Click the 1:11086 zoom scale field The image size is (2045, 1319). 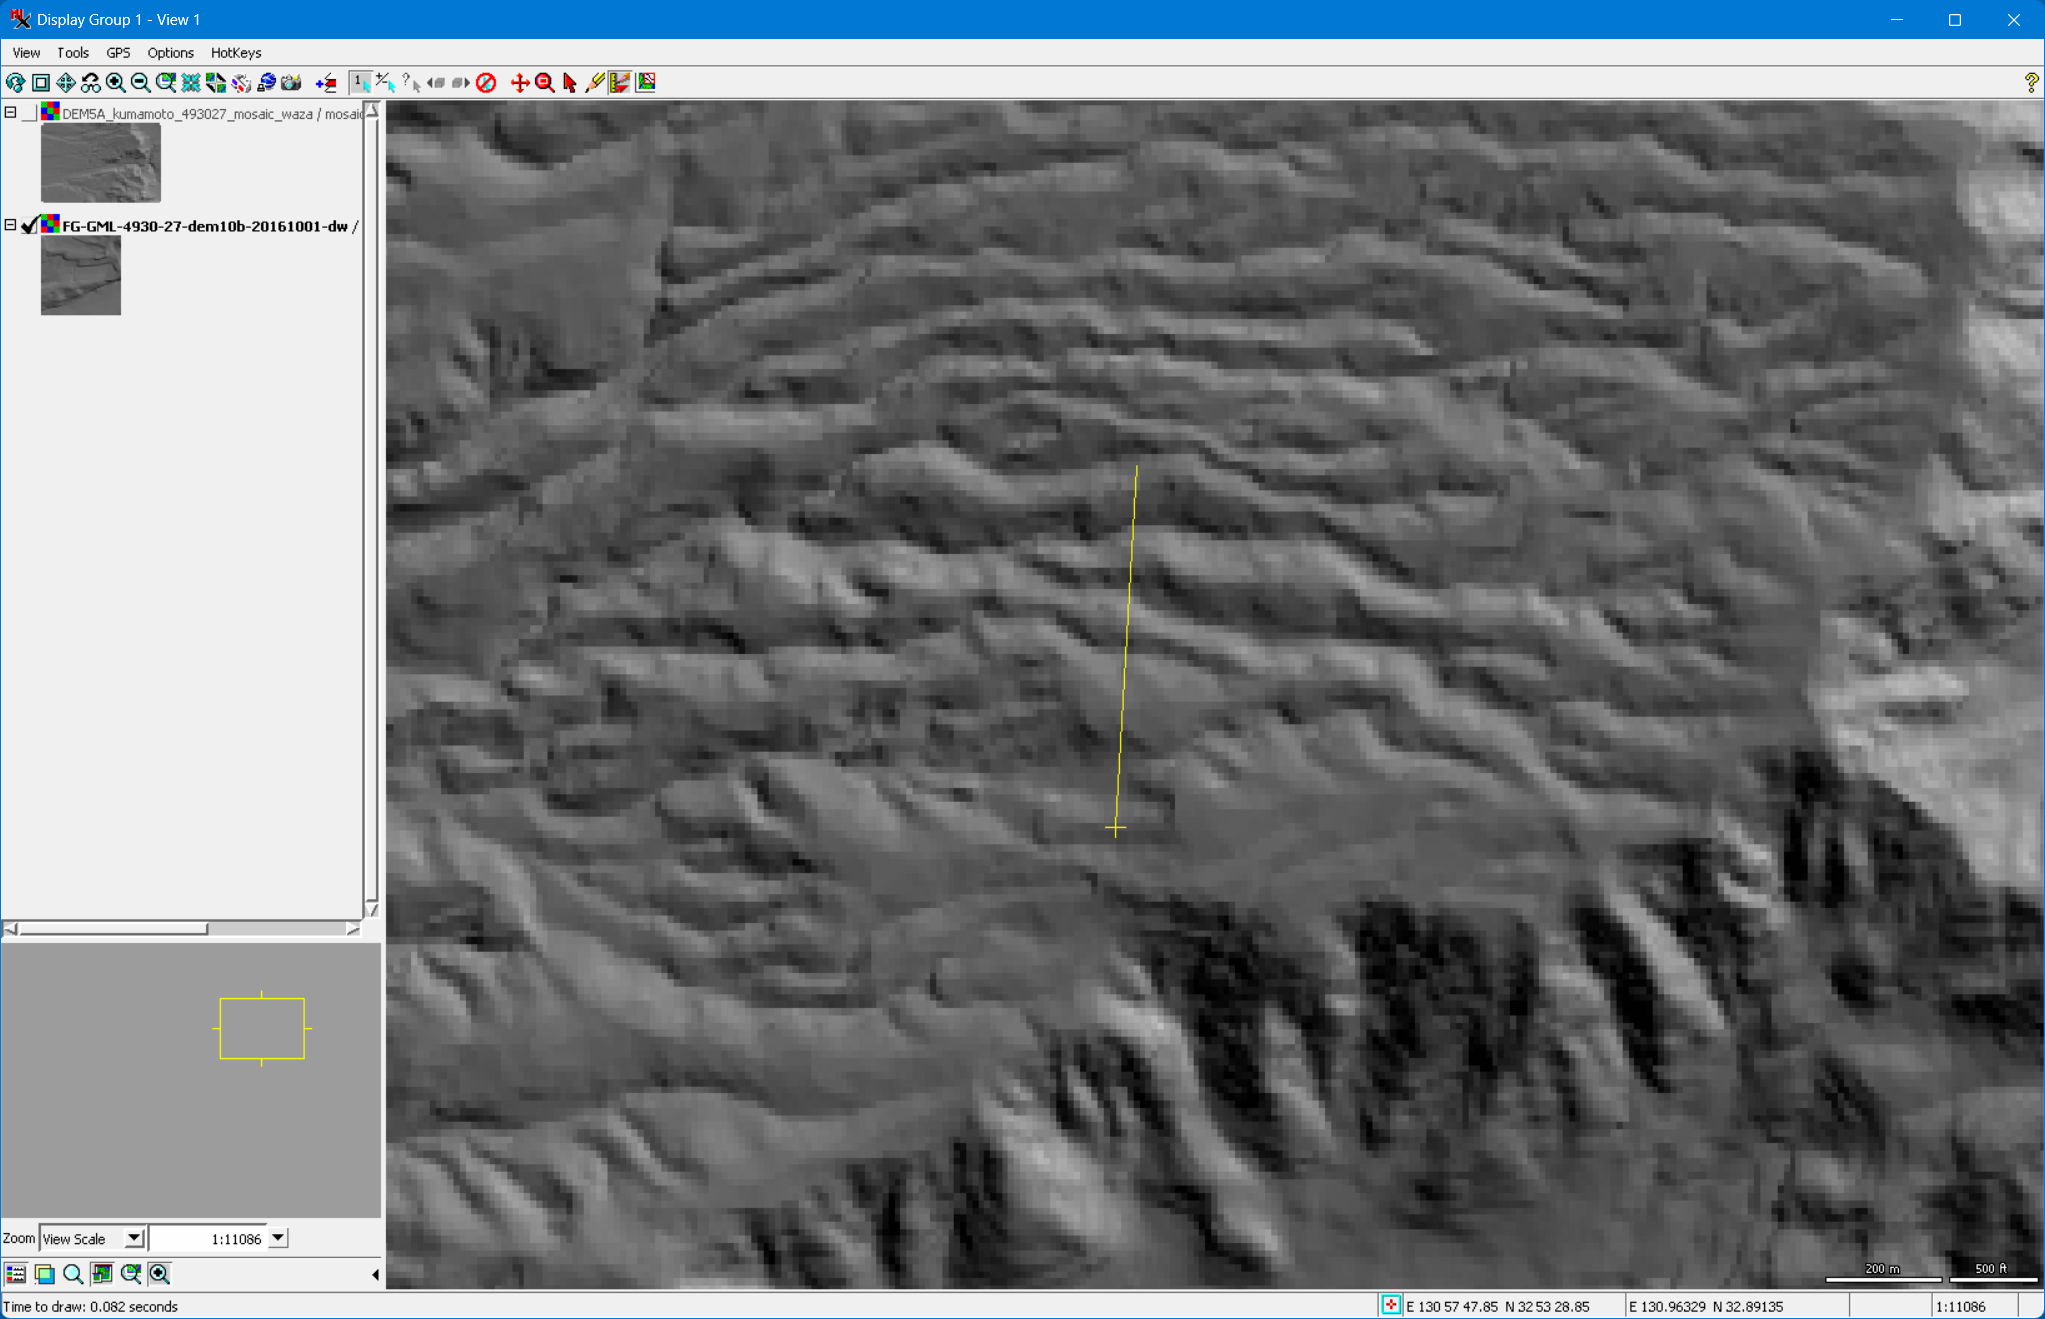coord(208,1239)
